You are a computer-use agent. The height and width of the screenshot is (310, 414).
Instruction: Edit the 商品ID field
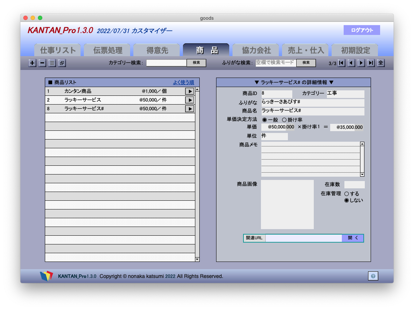click(277, 94)
